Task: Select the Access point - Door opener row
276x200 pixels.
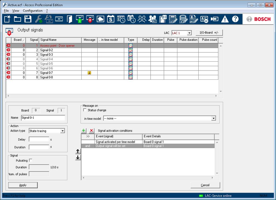Action: [112, 46]
